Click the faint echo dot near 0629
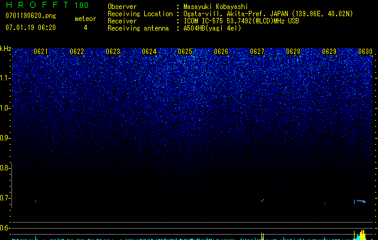378x240 pixels. click(x=325, y=203)
